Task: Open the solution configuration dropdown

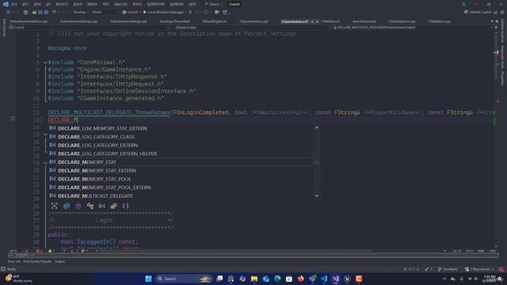Action: click(x=81, y=13)
